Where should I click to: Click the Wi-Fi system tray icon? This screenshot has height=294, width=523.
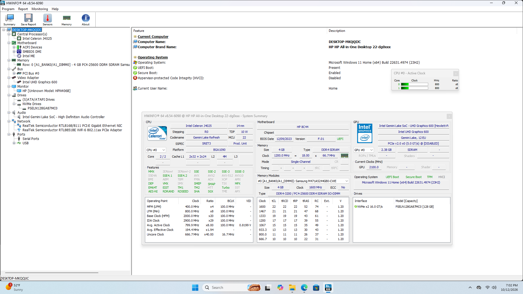tap(487, 287)
